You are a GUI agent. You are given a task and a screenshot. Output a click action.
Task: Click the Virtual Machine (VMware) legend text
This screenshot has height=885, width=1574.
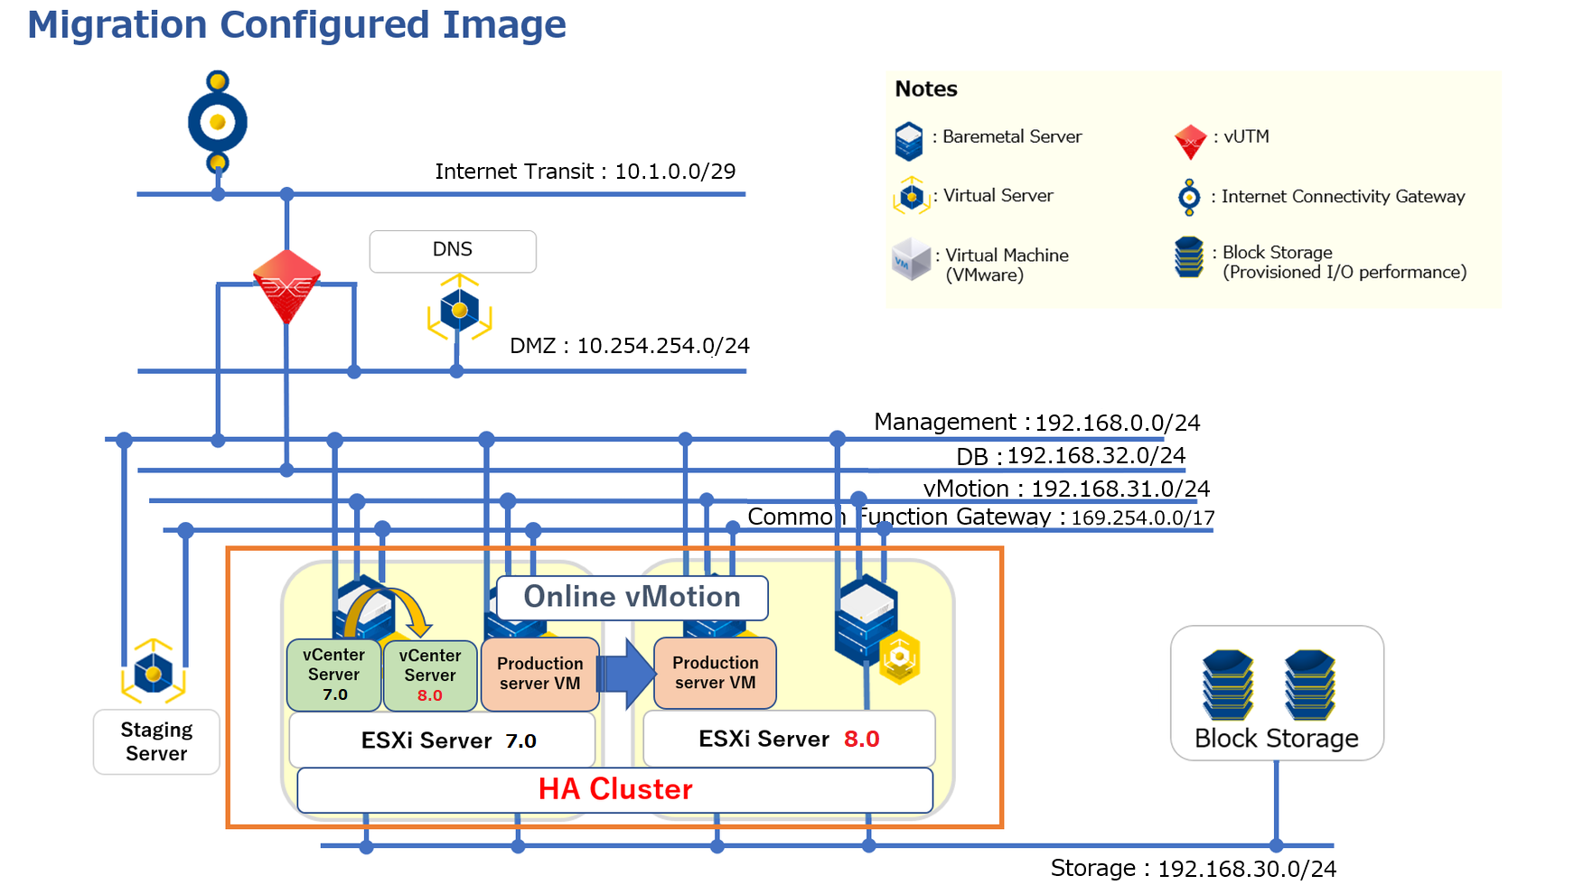(x=1007, y=265)
